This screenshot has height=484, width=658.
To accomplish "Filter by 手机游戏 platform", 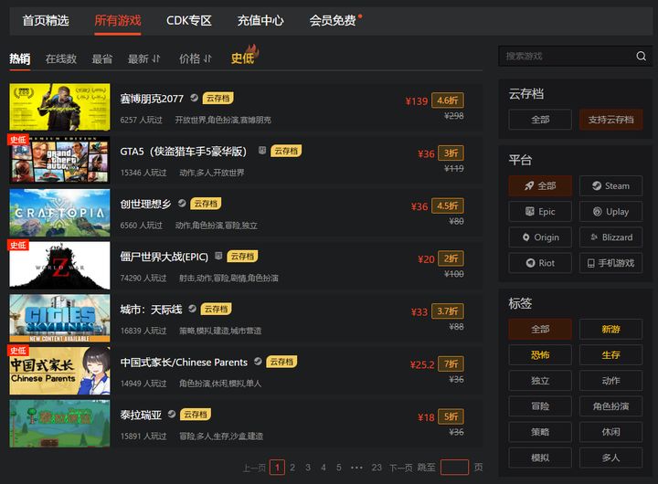I will [x=610, y=263].
